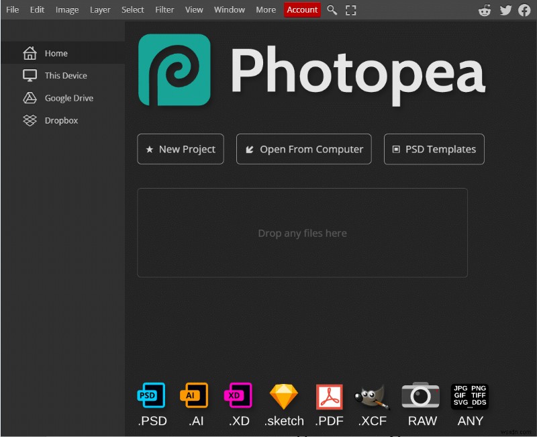Open the Filter menu
Image resolution: width=537 pixels, height=437 pixels.
164,9
